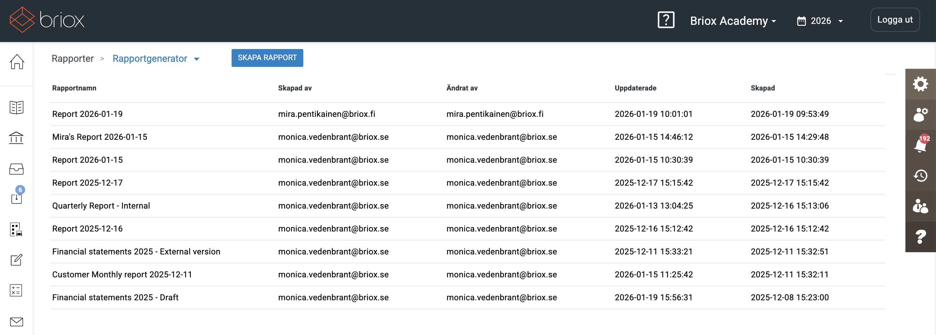Sort by the Uppdaterade column header
Image resolution: width=936 pixels, height=335 pixels.
(x=635, y=88)
